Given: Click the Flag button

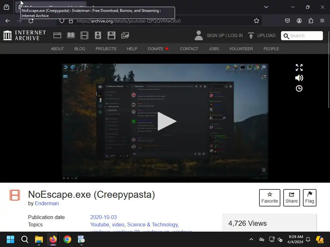Looking at the screenshot, I should [x=310, y=198].
